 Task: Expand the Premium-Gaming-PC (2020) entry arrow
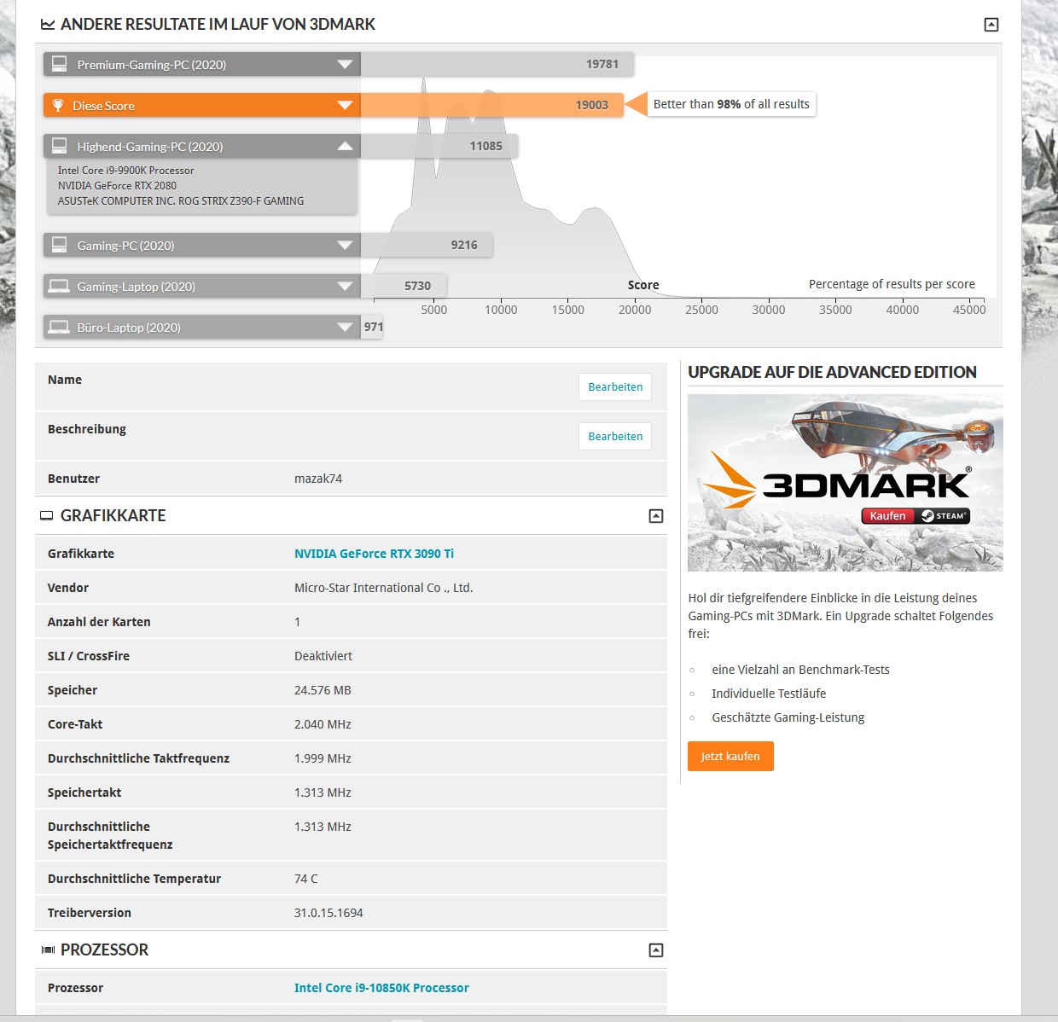[x=345, y=65]
